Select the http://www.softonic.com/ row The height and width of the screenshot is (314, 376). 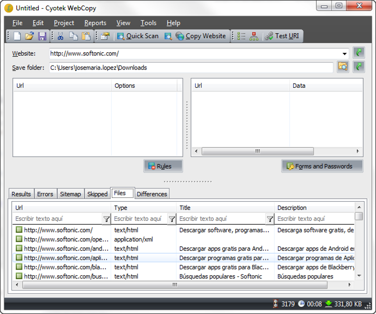point(184,230)
